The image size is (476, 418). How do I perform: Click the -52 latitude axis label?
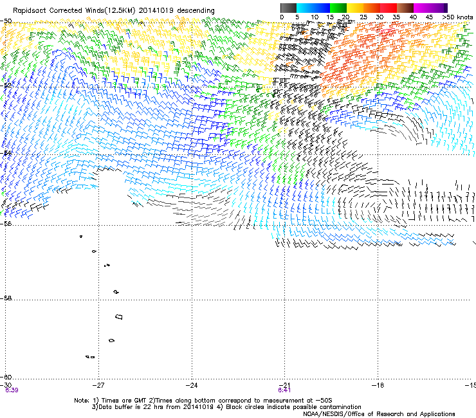pyautogui.click(x=6, y=85)
